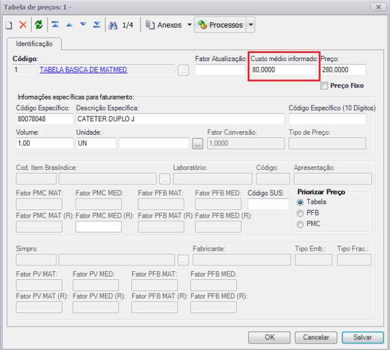390x350 pixels.
Task: Open lookup button beside table name
Action: (x=183, y=70)
